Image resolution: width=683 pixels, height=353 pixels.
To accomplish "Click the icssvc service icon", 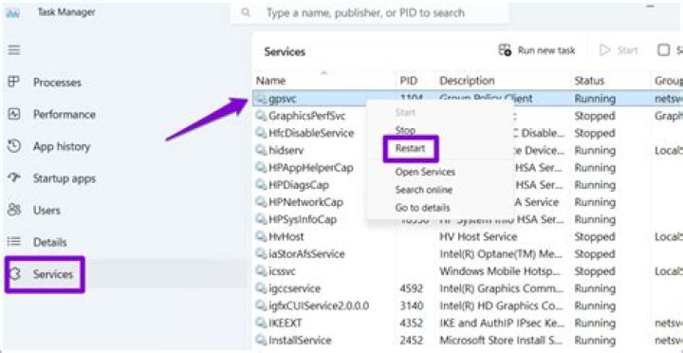I will [x=261, y=271].
